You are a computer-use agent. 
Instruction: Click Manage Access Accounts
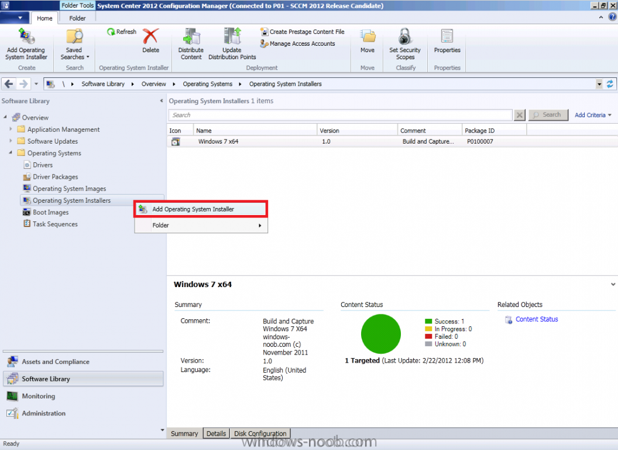point(297,43)
